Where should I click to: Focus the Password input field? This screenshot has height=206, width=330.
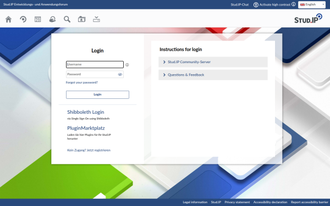point(95,74)
